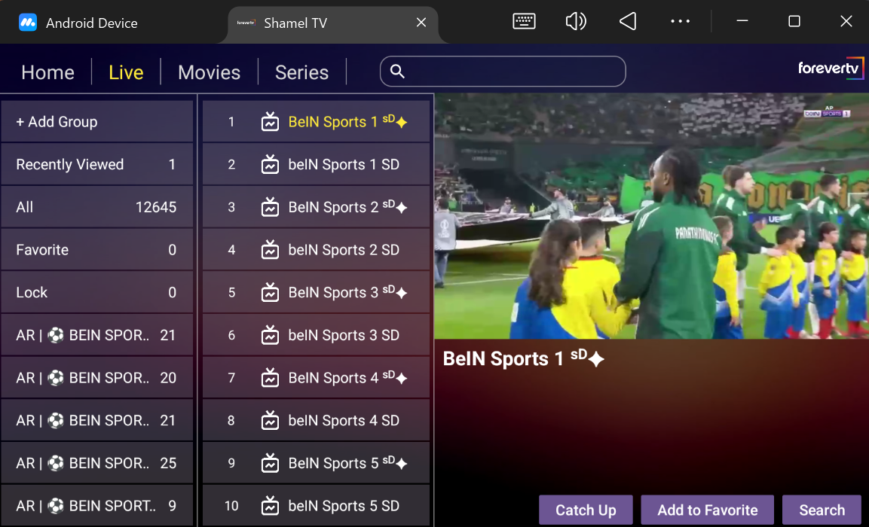Image resolution: width=869 pixels, height=527 pixels.
Task: Close the Shamel TV tab
Action: pos(421,23)
